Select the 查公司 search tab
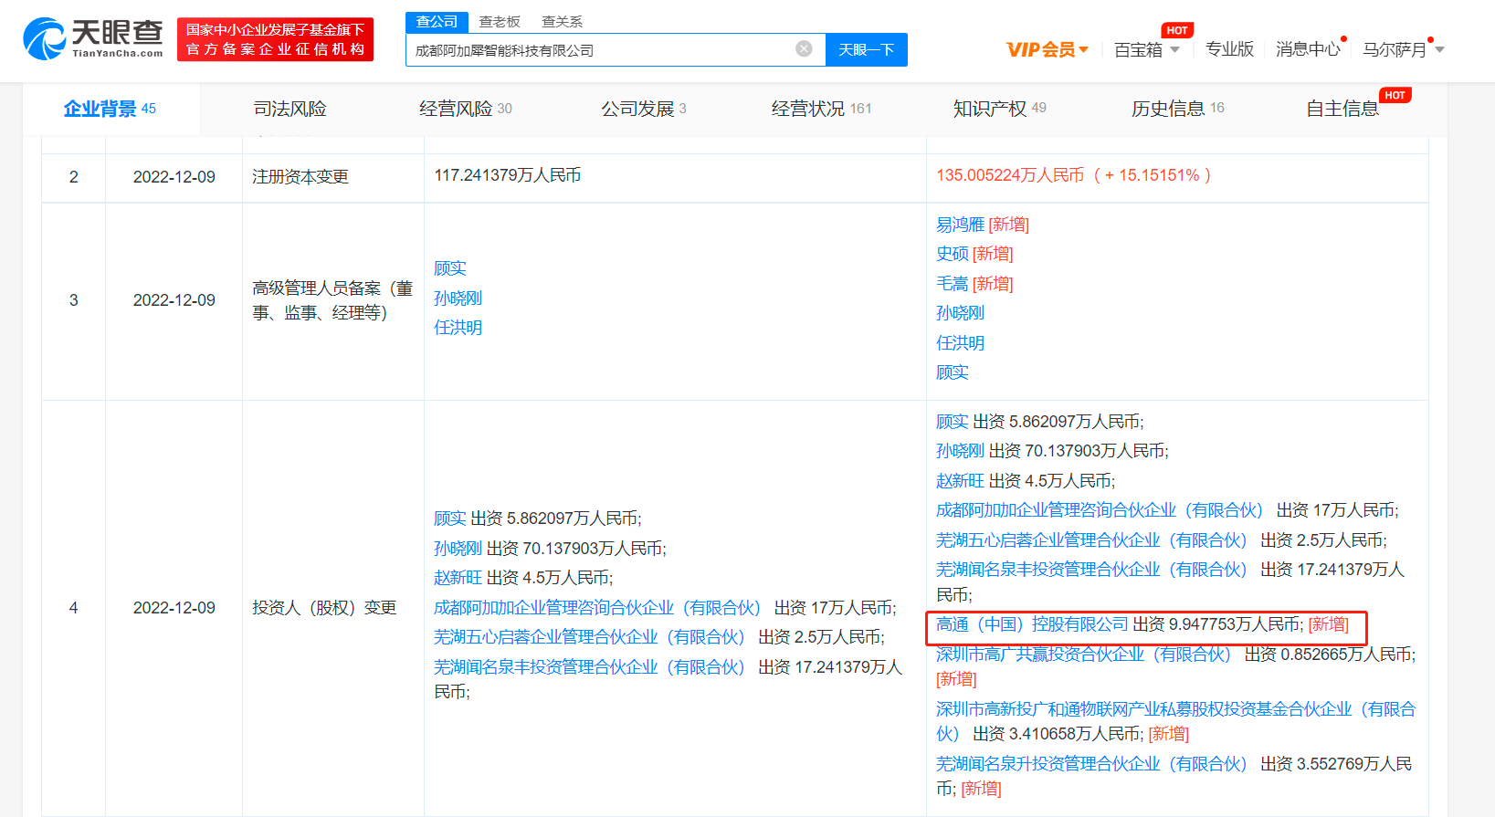The height and width of the screenshot is (817, 1495). (x=437, y=21)
